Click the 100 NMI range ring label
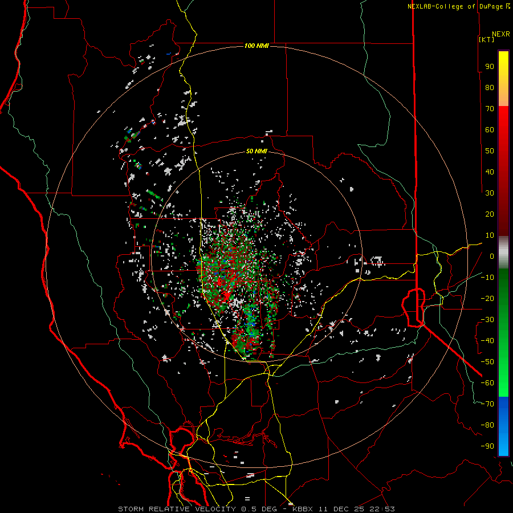Screen dimensions: 513x513 256,46
